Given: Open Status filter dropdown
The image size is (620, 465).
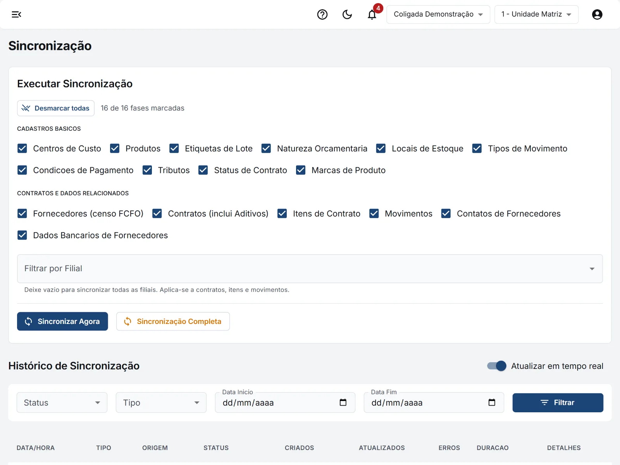Looking at the screenshot, I should point(62,403).
